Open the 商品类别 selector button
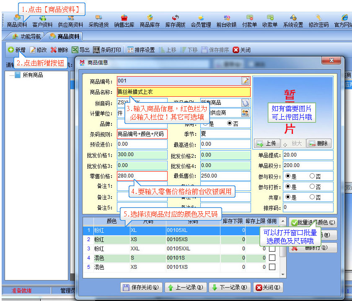 pyautogui.click(x=246, y=103)
